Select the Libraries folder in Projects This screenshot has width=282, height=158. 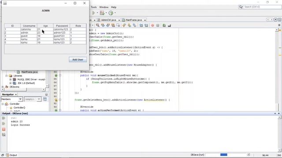[x=18, y=76]
